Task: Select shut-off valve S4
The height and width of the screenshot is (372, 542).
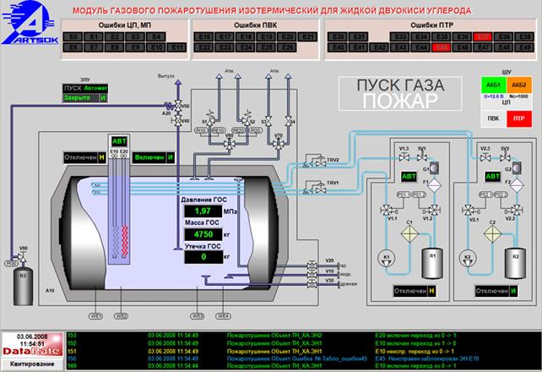Action: [x=288, y=121]
